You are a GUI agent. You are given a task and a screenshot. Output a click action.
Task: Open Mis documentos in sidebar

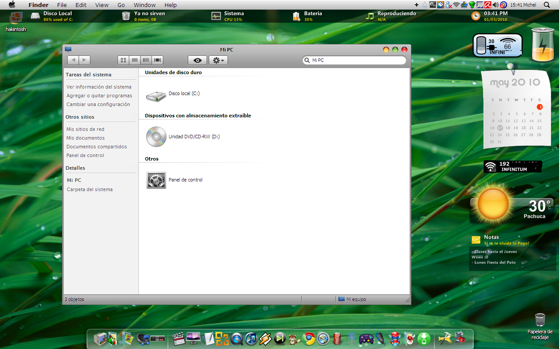click(x=86, y=138)
